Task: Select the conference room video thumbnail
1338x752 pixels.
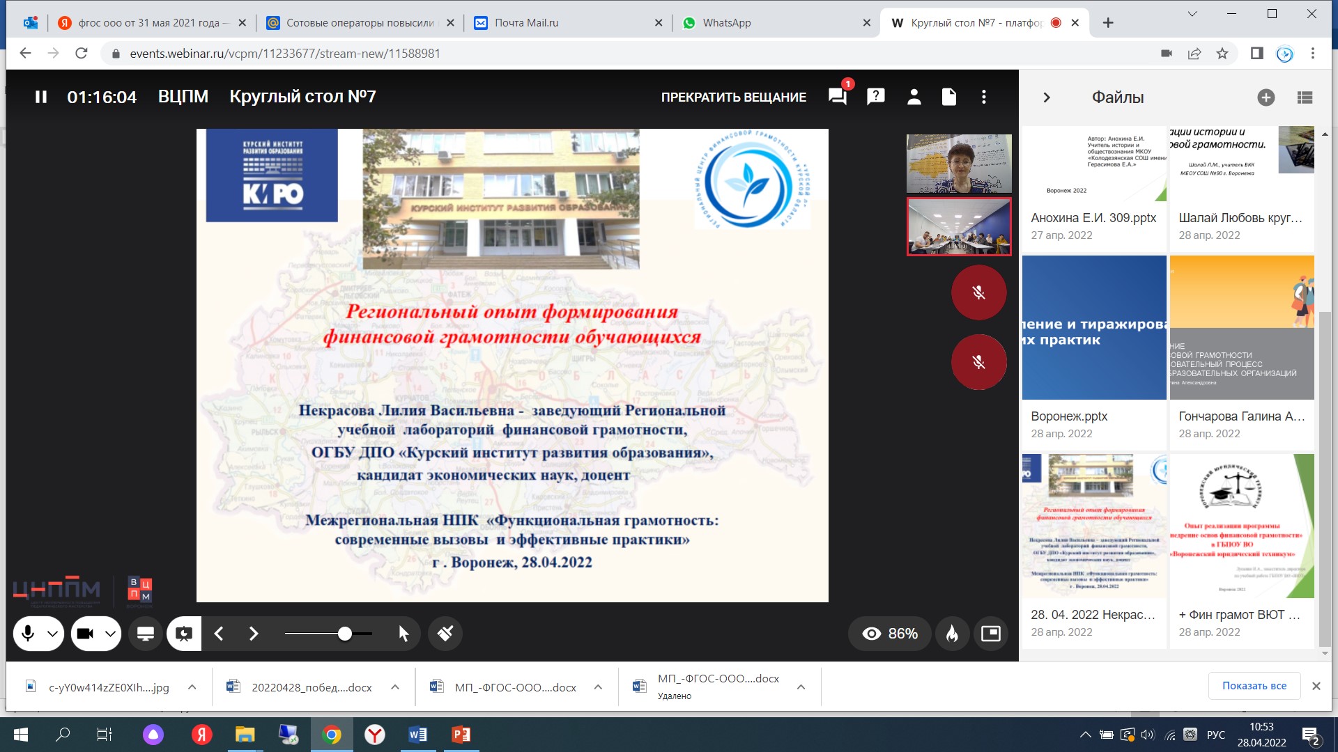Action: pos(959,227)
